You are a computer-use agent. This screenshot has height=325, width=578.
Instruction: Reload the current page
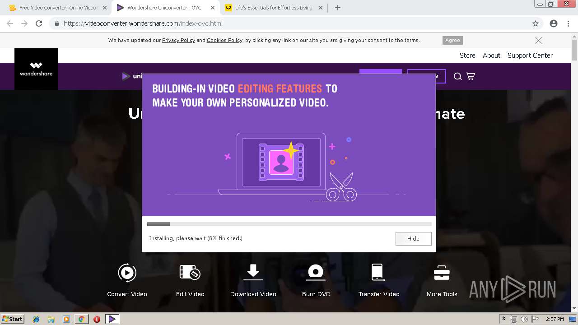click(x=39, y=23)
